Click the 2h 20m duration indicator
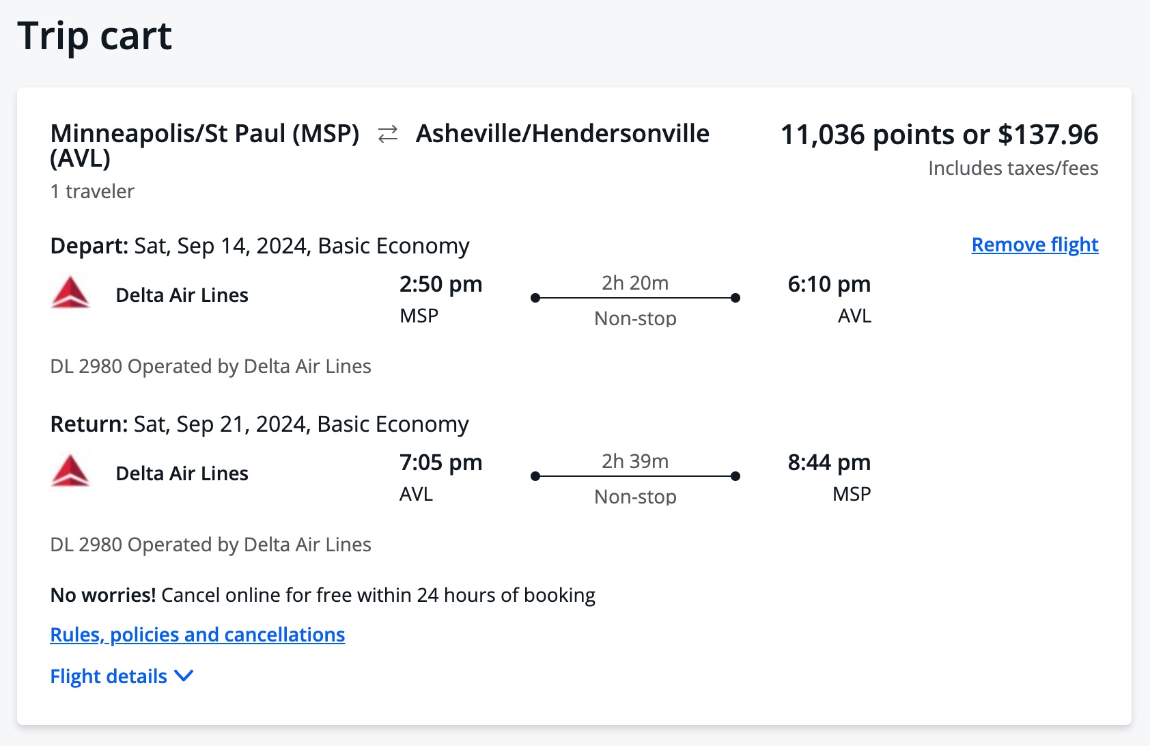 [x=634, y=281]
